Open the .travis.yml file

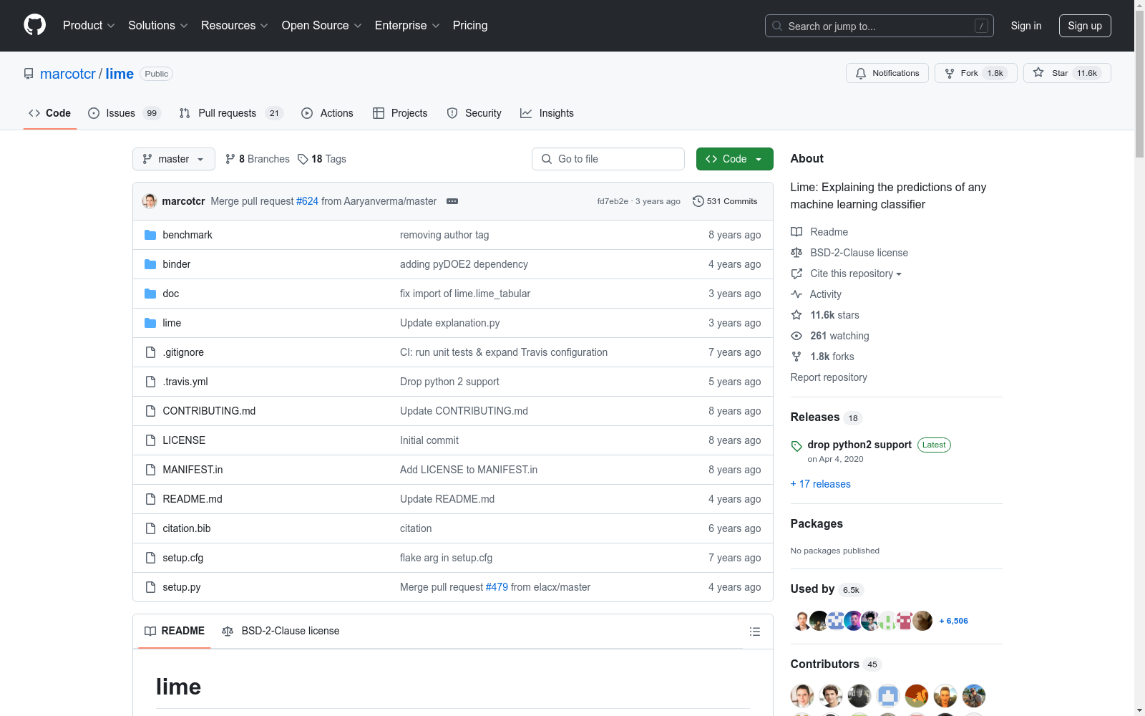tap(185, 382)
